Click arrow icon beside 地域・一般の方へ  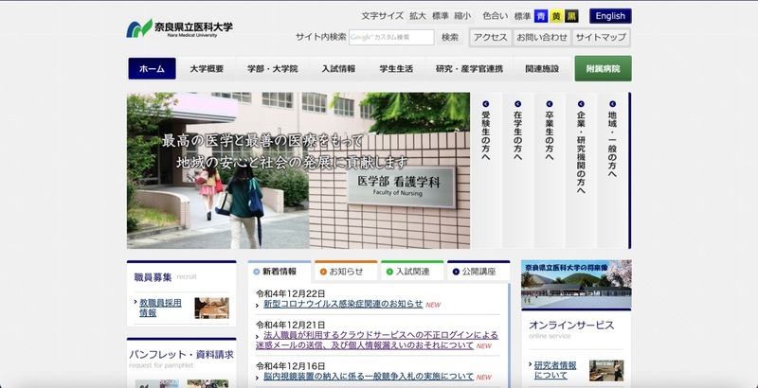tap(612, 104)
